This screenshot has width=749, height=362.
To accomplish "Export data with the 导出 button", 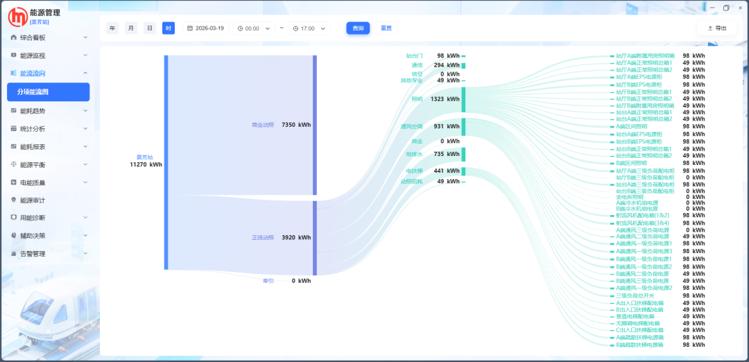I will click(x=716, y=28).
